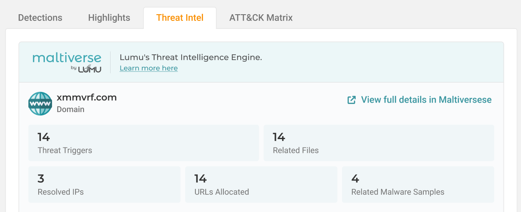Select the Related Files stat card

[x=378, y=143]
